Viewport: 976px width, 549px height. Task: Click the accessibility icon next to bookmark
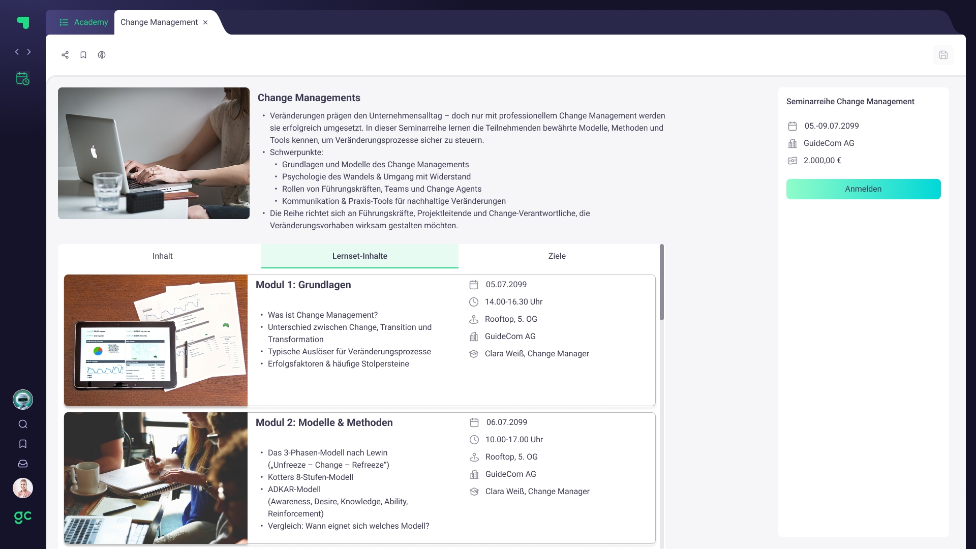(102, 55)
